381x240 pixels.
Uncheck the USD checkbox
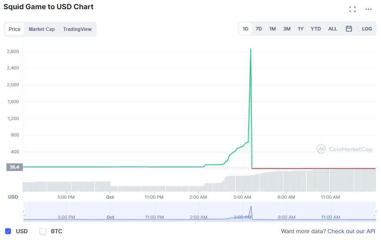[8, 231]
